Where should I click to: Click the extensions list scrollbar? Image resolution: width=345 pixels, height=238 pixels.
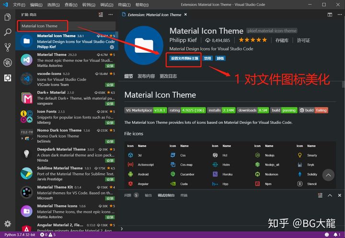(x=117, y=35)
